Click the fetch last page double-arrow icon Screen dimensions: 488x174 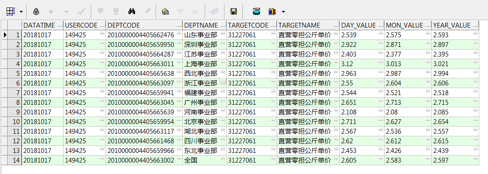pyautogui.click(x=116, y=11)
